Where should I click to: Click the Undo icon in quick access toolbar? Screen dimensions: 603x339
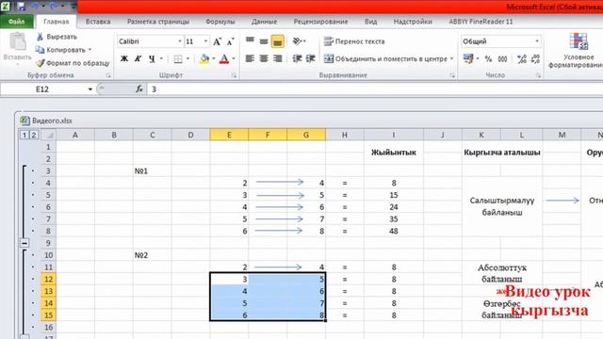click(35, 7)
